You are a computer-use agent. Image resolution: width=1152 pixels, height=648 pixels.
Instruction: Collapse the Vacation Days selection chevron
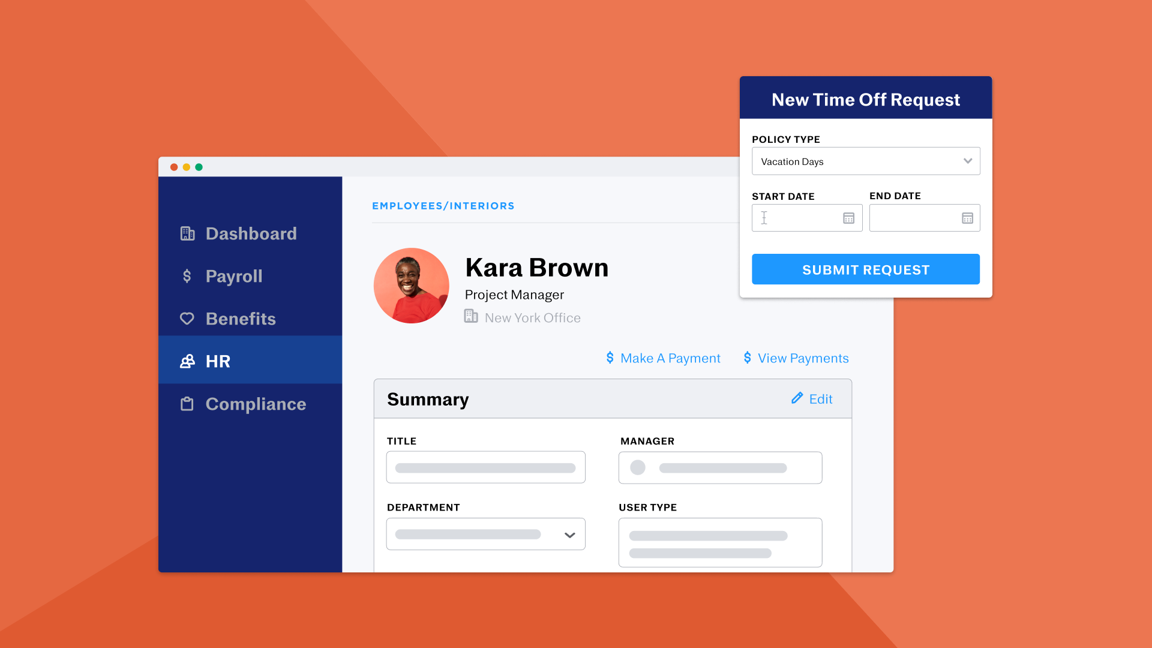(x=967, y=161)
